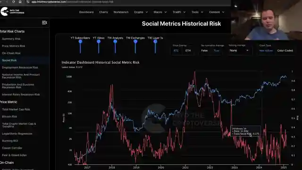This screenshot has height=170, width=302.
Task: Open Interest Rates Recession Risk chart
Action: tap(21, 94)
